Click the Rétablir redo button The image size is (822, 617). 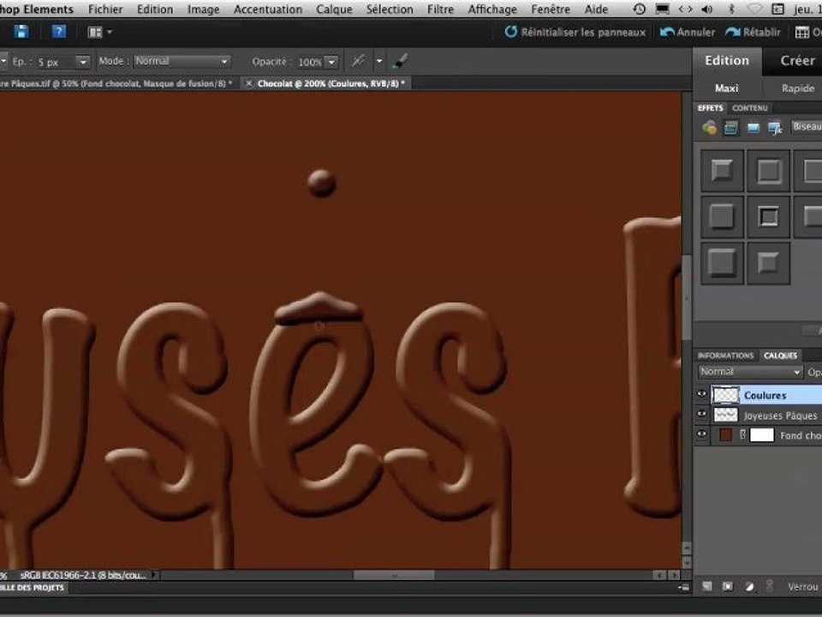click(753, 33)
